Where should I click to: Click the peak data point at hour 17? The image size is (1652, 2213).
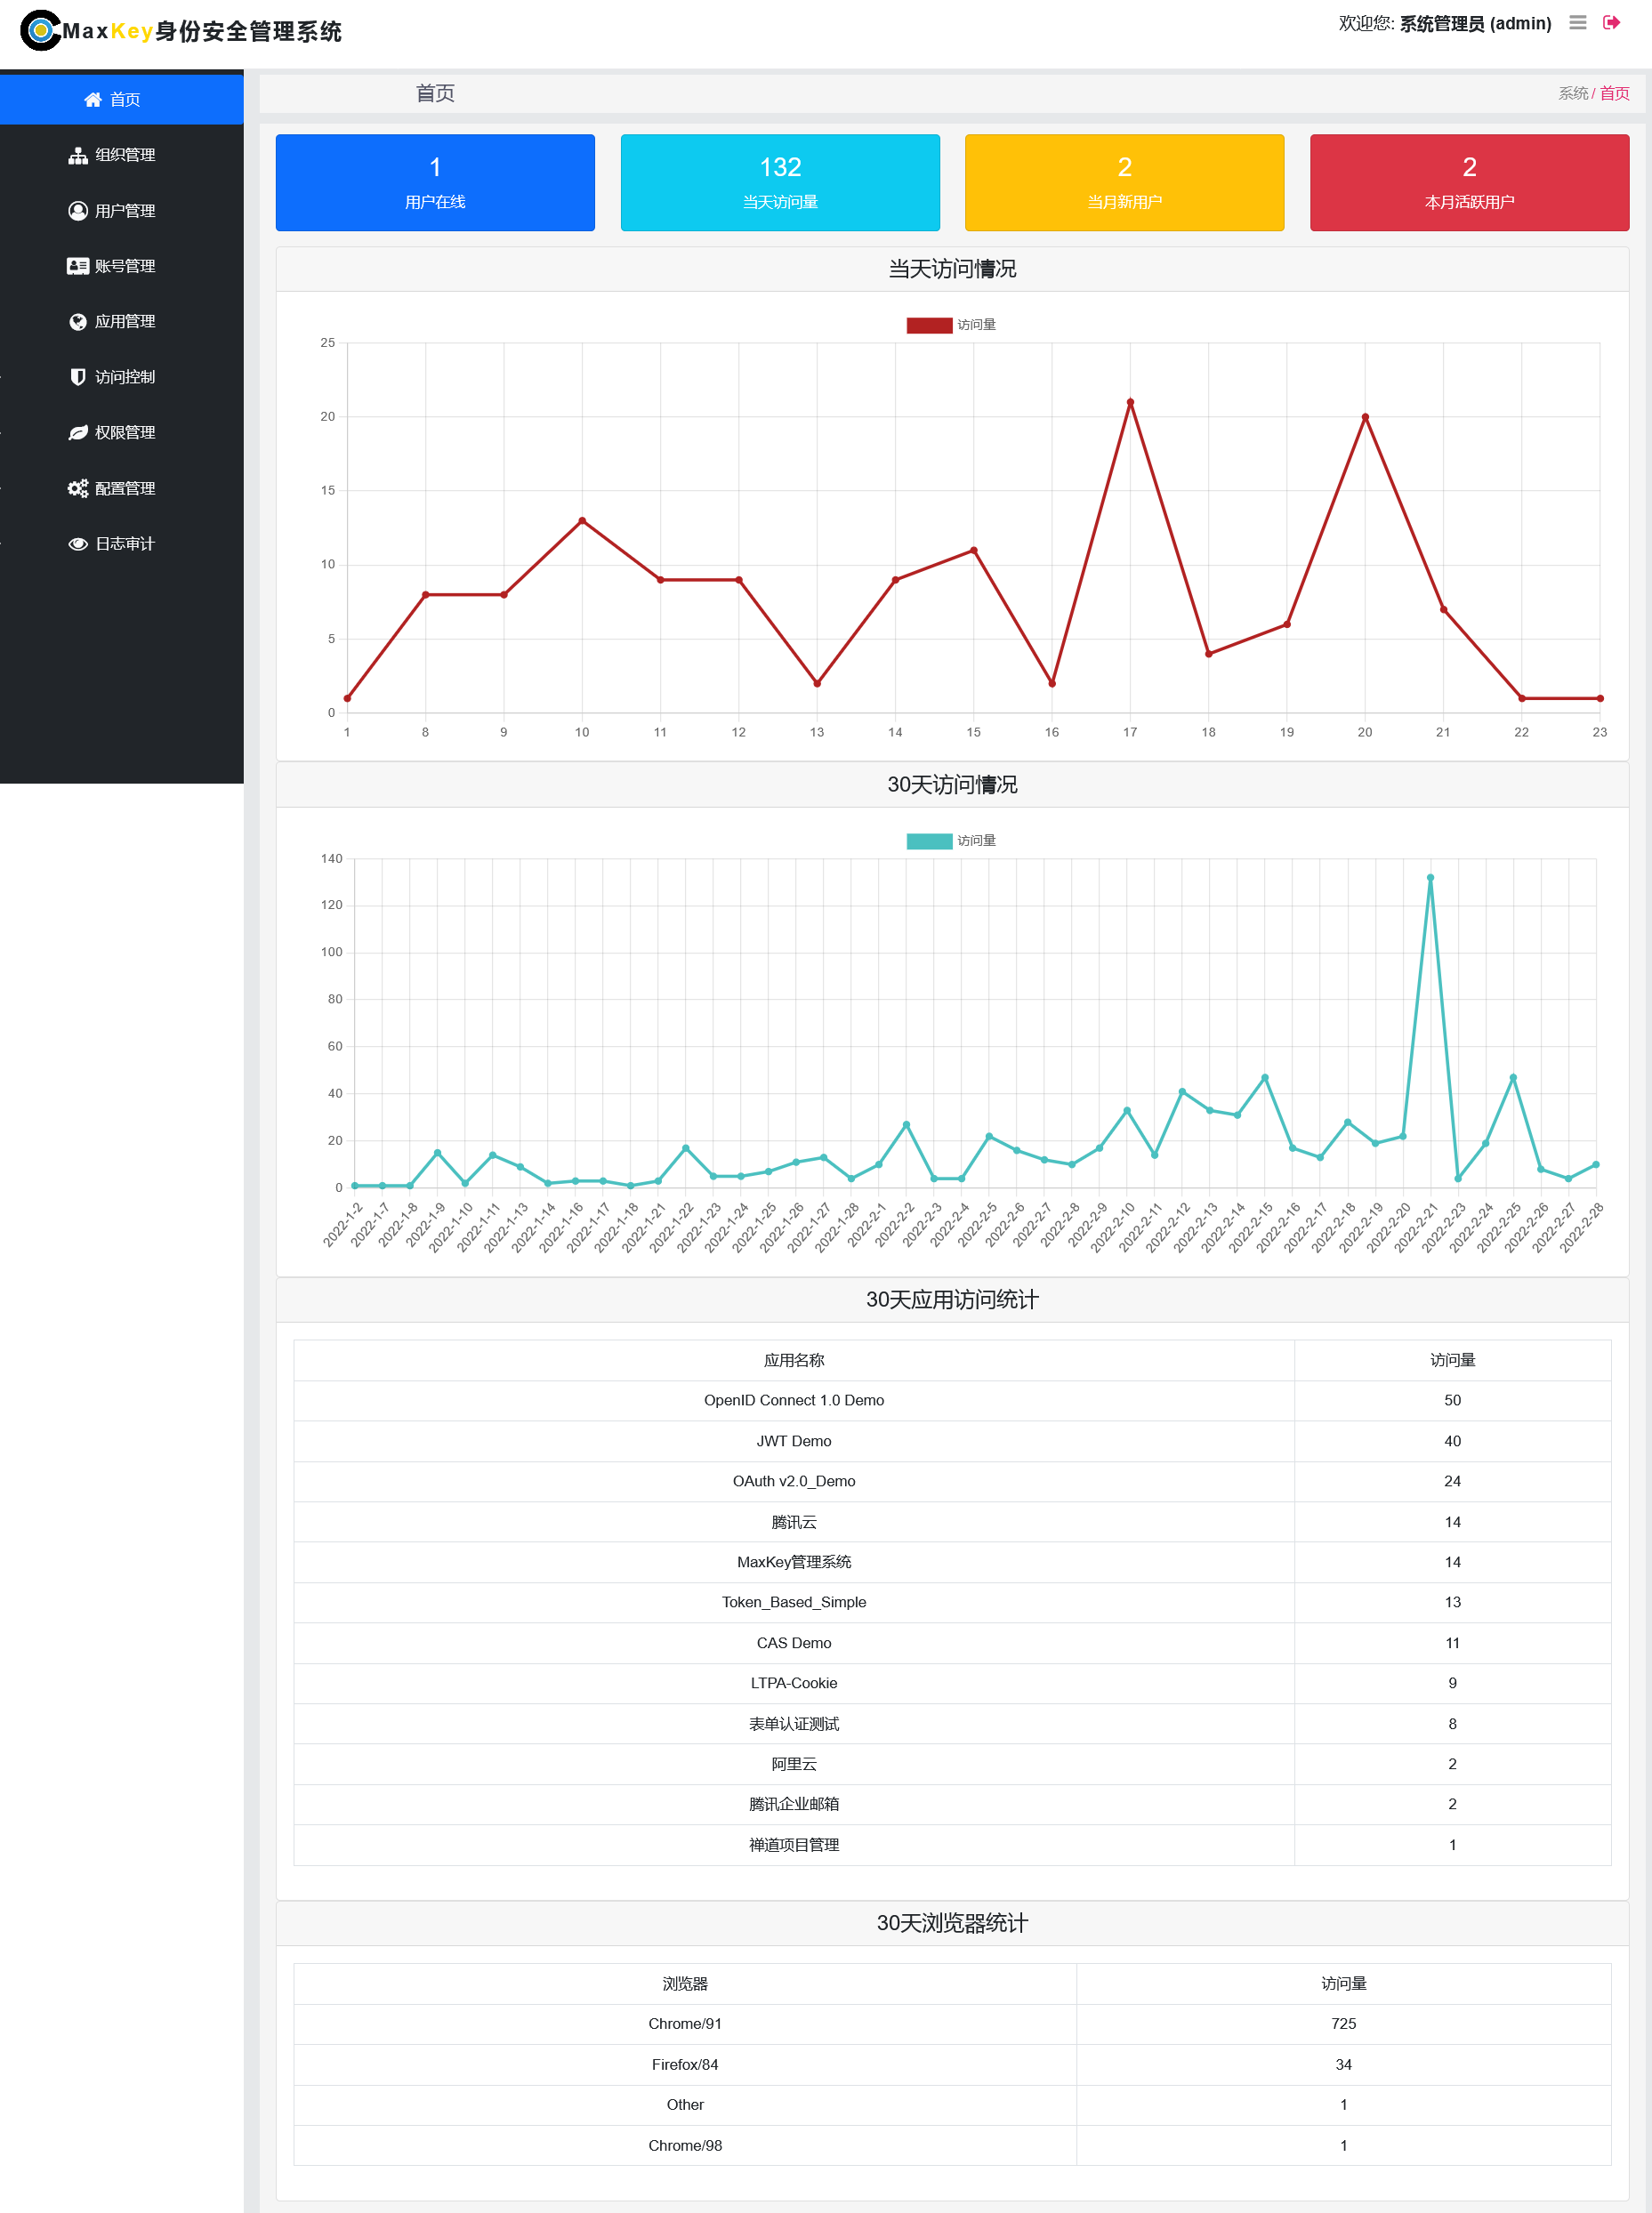(1130, 403)
